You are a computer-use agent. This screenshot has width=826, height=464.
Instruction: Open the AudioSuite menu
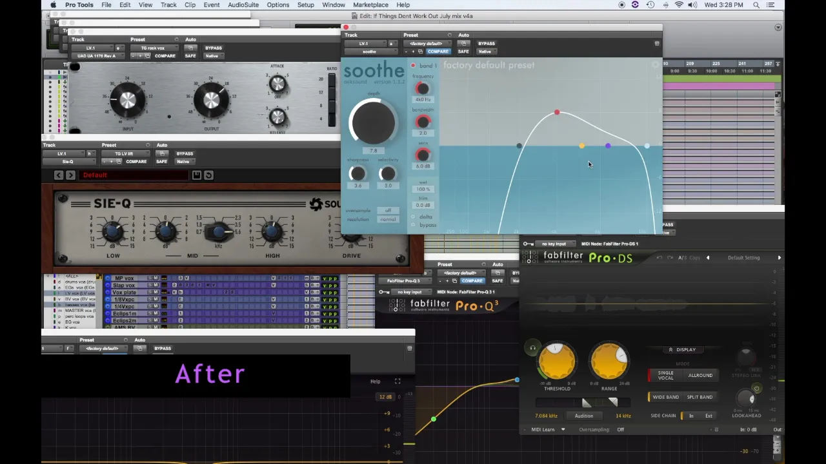243,5
